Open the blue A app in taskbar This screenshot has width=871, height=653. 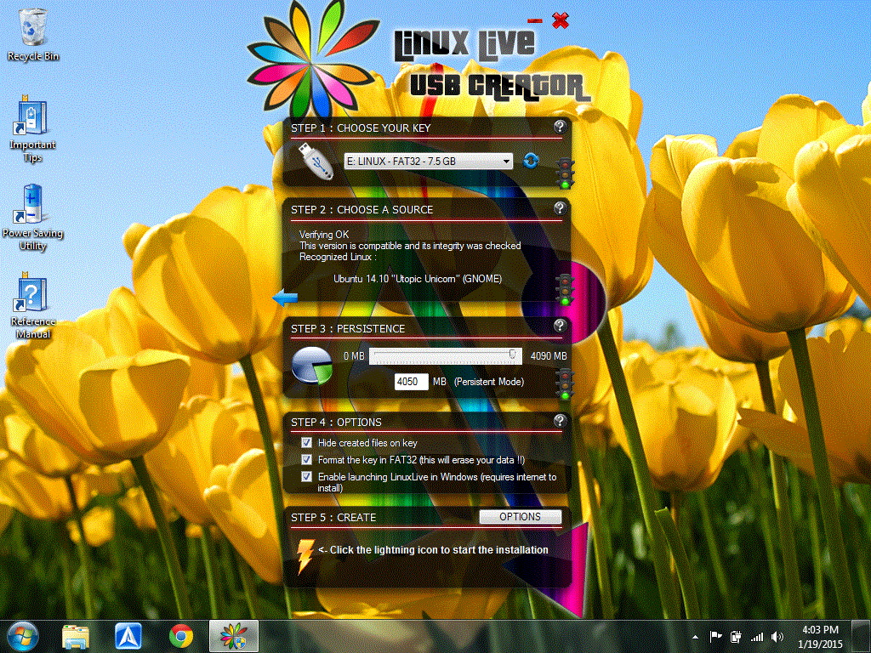pos(128,636)
